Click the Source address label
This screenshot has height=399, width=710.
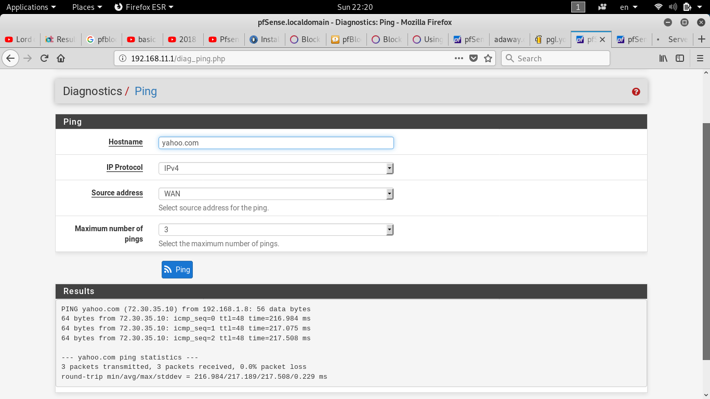pyautogui.click(x=117, y=193)
